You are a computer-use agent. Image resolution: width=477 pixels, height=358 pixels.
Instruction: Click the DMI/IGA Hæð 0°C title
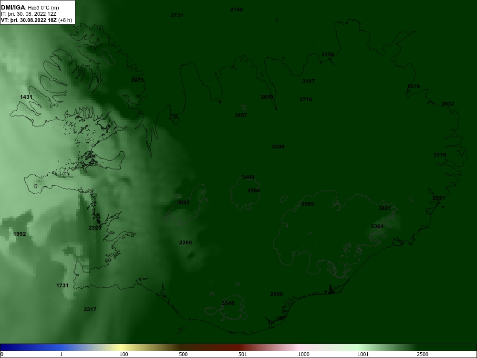pyautogui.click(x=30, y=8)
